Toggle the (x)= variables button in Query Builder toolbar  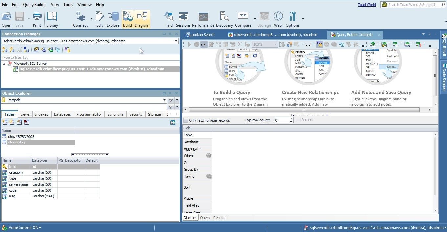click(204, 44)
